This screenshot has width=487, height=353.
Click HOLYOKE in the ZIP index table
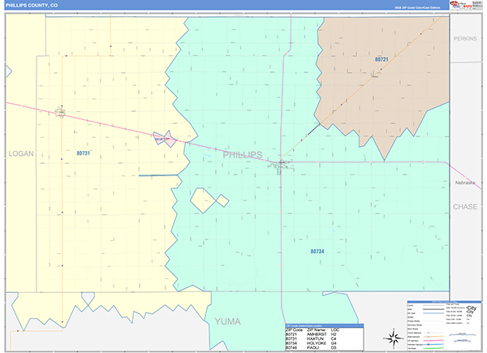(x=317, y=343)
